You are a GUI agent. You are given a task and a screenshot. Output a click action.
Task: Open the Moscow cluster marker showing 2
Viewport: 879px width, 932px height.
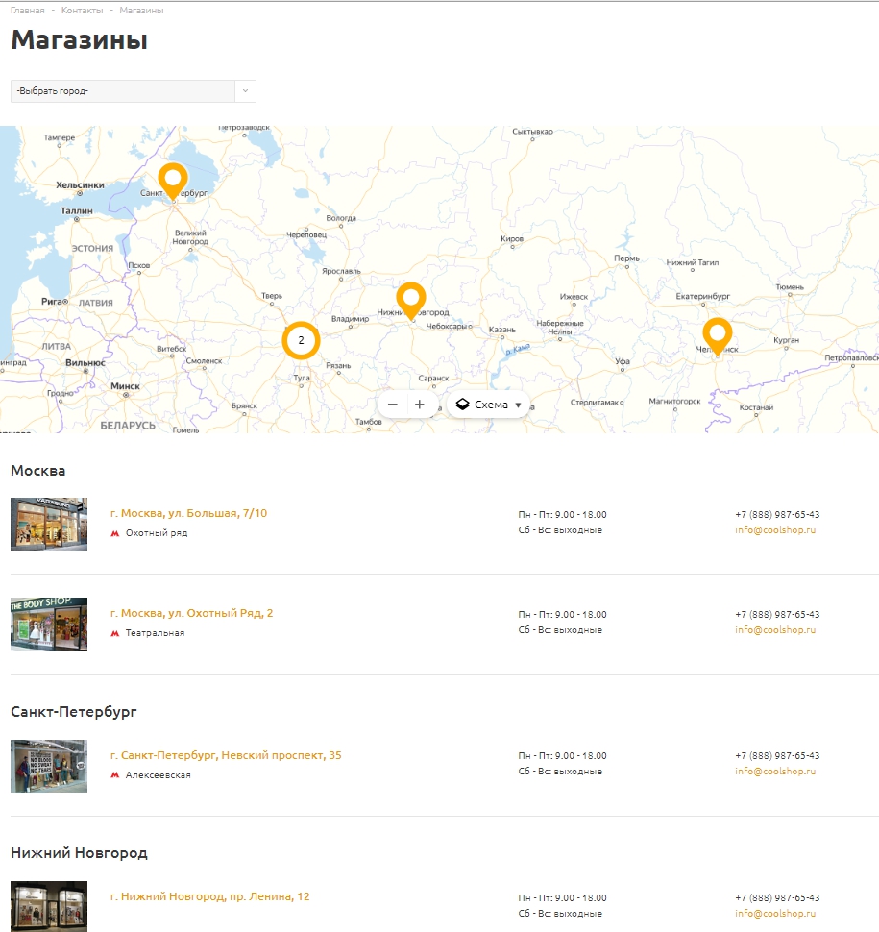(x=301, y=340)
